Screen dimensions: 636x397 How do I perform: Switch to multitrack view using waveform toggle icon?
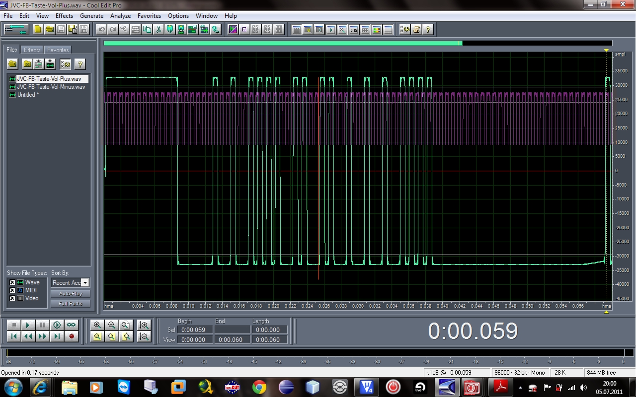pyautogui.click(x=16, y=29)
